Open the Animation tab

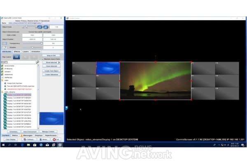[36, 52]
